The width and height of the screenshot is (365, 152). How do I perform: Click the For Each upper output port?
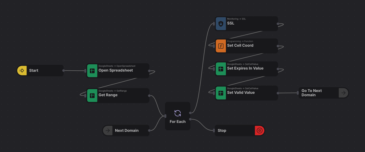[x=190, y=113]
